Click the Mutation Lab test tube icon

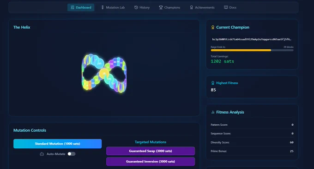click(103, 7)
